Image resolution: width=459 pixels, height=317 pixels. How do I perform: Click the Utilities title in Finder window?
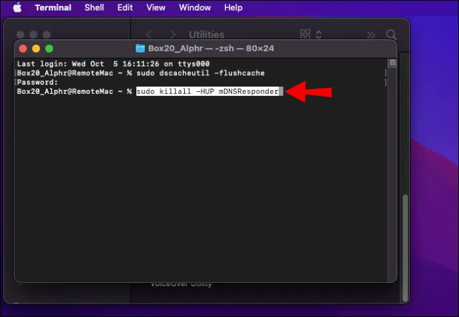(207, 35)
